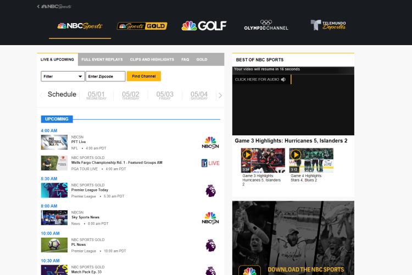
Task: Select 05/02 Thursday schedule date
Action: click(131, 95)
